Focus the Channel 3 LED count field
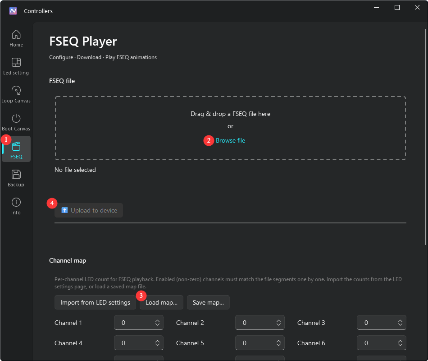The width and height of the screenshot is (428, 361). pos(382,323)
